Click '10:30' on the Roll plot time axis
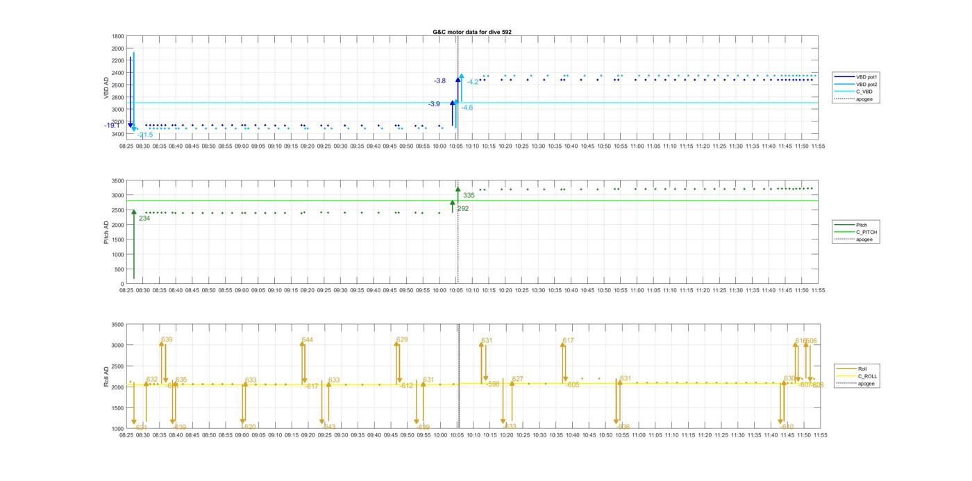The width and height of the screenshot is (972, 481). pos(538,435)
